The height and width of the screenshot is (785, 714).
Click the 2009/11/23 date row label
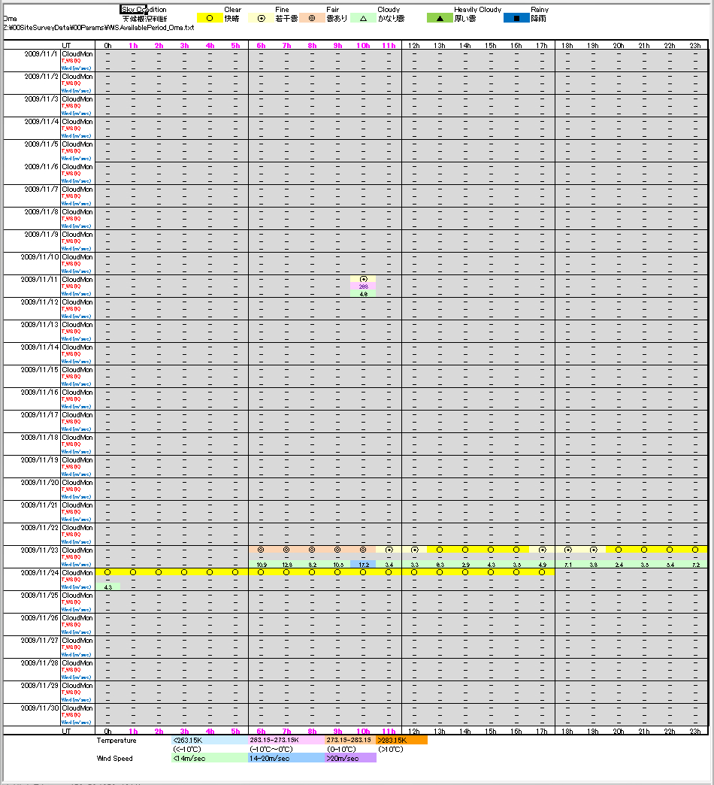point(41,550)
